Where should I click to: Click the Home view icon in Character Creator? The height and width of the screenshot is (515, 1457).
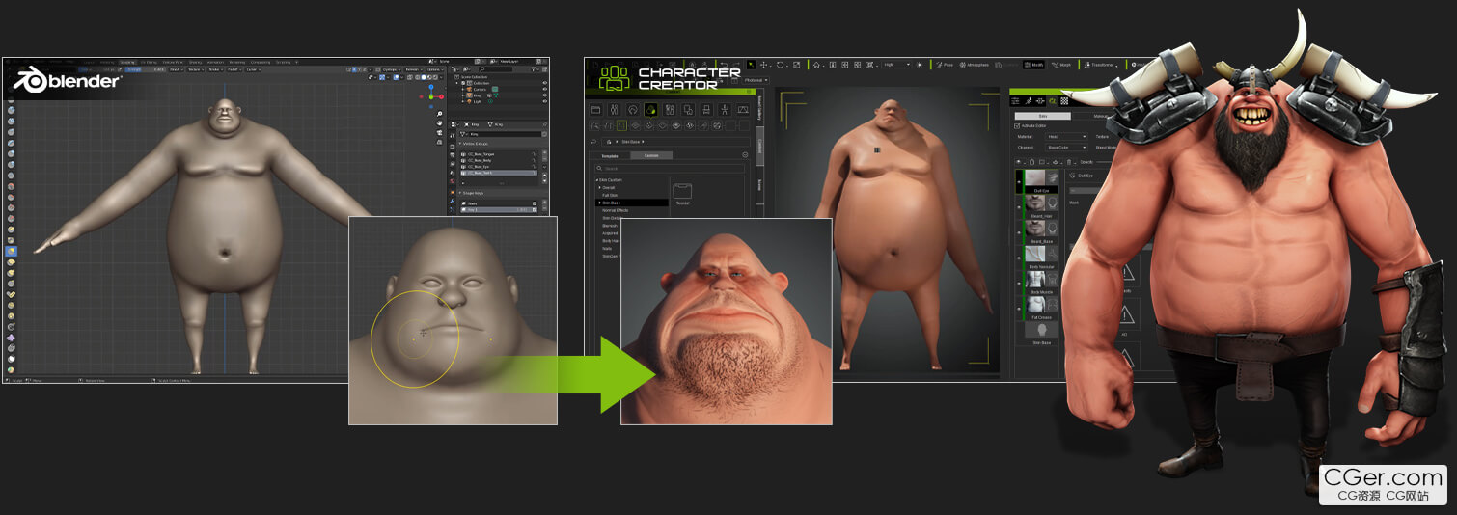[816, 65]
